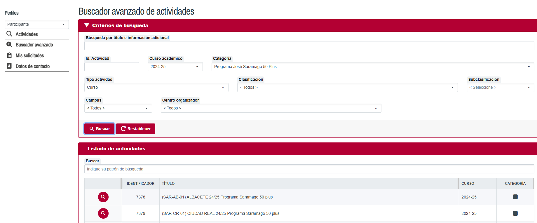The height and width of the screenshot is (223, 537).
Task: Sort by CURSO column header
Action: (478, 184)
